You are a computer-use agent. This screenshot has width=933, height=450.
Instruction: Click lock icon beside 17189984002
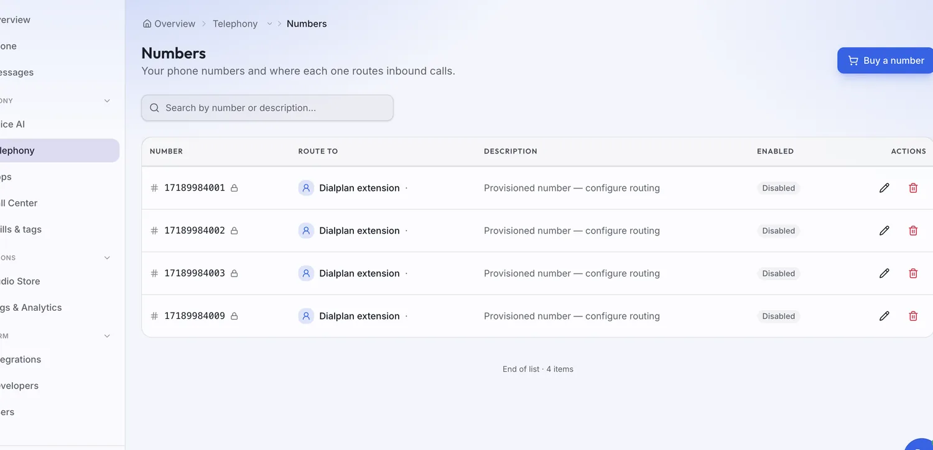234,231
